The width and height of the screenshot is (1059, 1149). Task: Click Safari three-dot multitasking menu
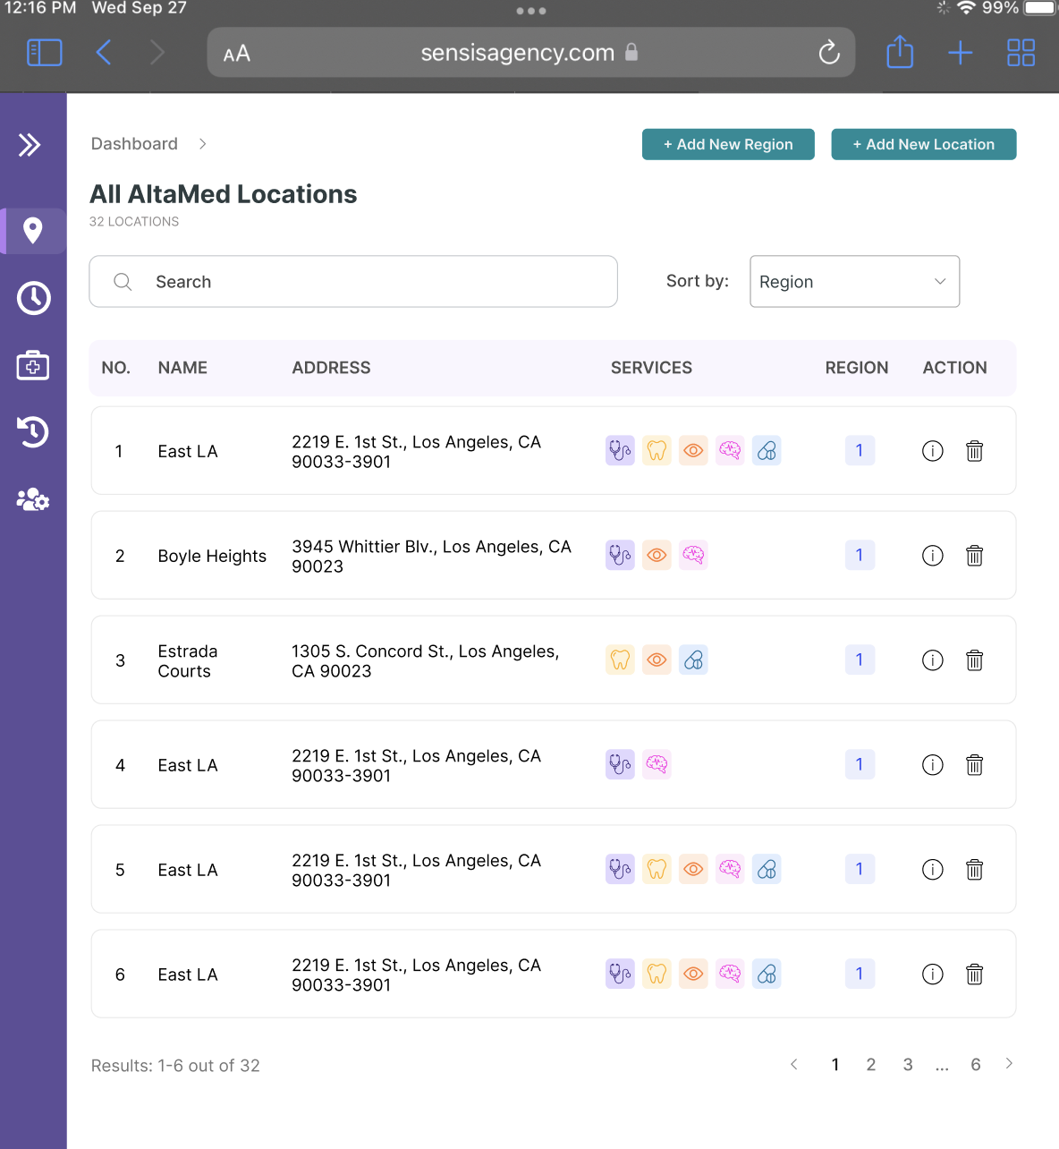(x=531, y=11)
